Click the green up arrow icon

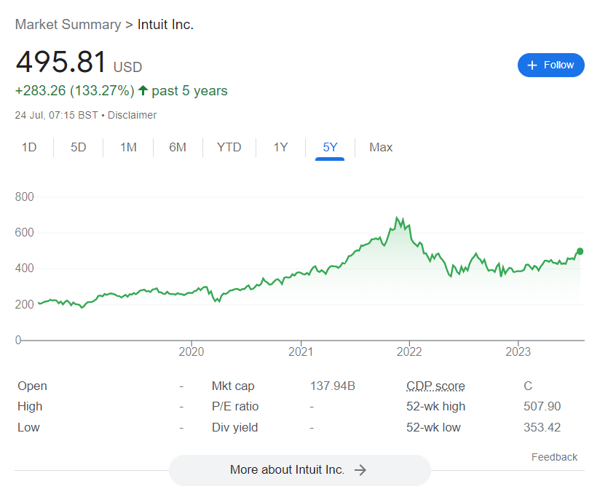(143, 90)
